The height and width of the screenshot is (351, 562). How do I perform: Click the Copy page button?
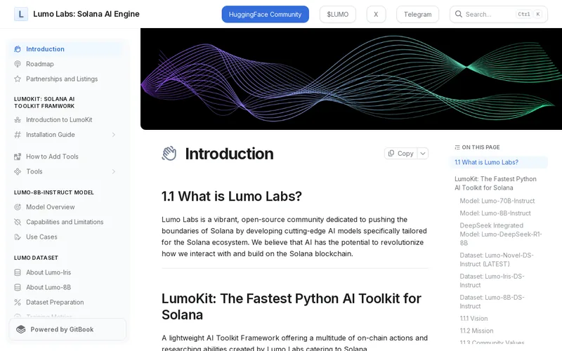tap(400, 153)
